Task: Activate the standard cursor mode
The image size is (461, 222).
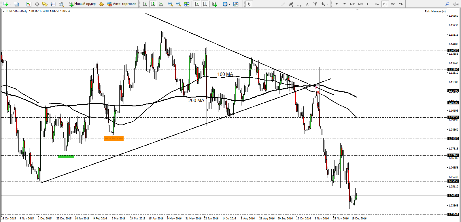Action: pyautogui.click(x=249, y=4)
